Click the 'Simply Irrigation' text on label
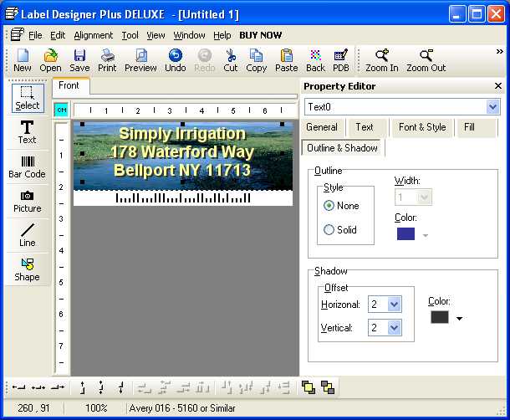Image resolution: width=510 pixels, height=420 pixels. point(182,134)
